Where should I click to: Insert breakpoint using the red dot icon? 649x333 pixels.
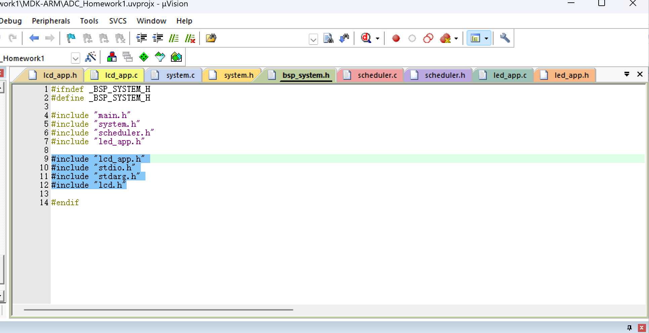point(396,38)
